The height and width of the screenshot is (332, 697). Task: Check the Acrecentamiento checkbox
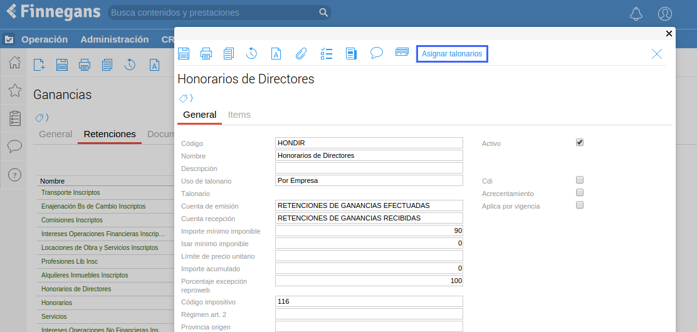point(580,193)
